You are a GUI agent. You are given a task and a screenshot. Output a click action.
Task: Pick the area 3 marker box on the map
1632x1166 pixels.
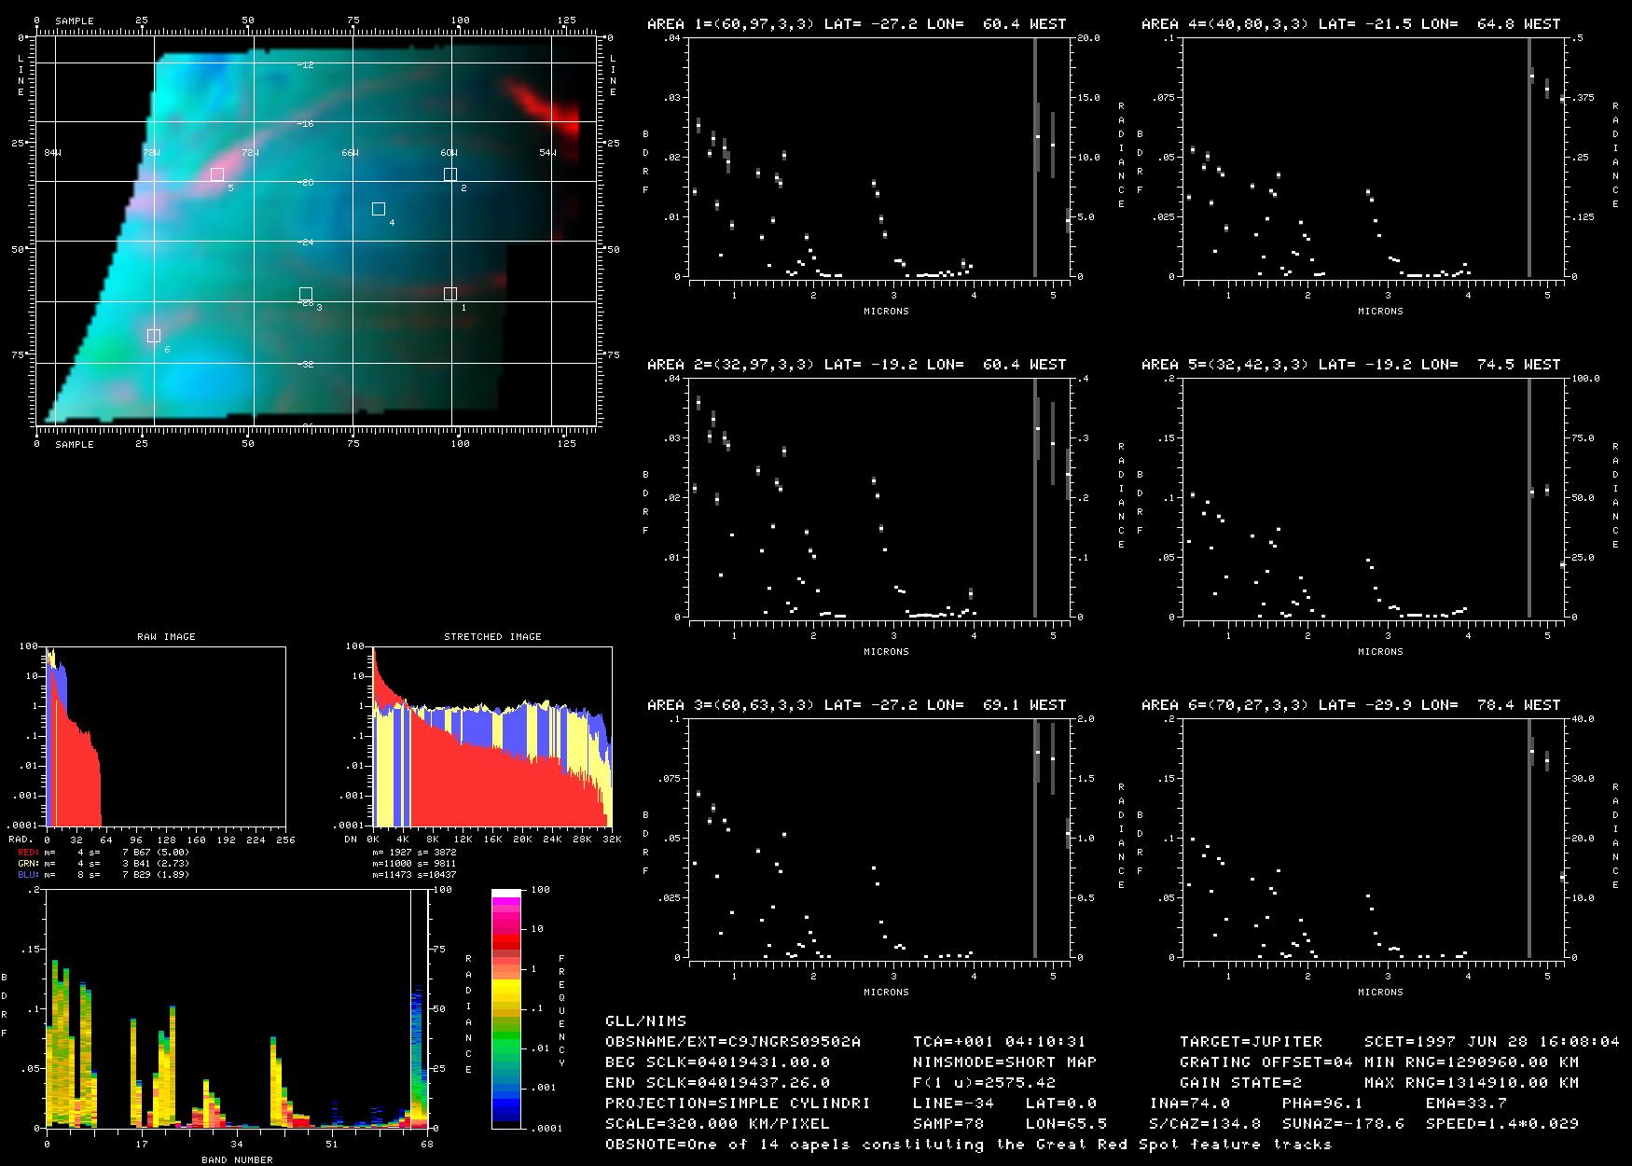pos(305,294)
